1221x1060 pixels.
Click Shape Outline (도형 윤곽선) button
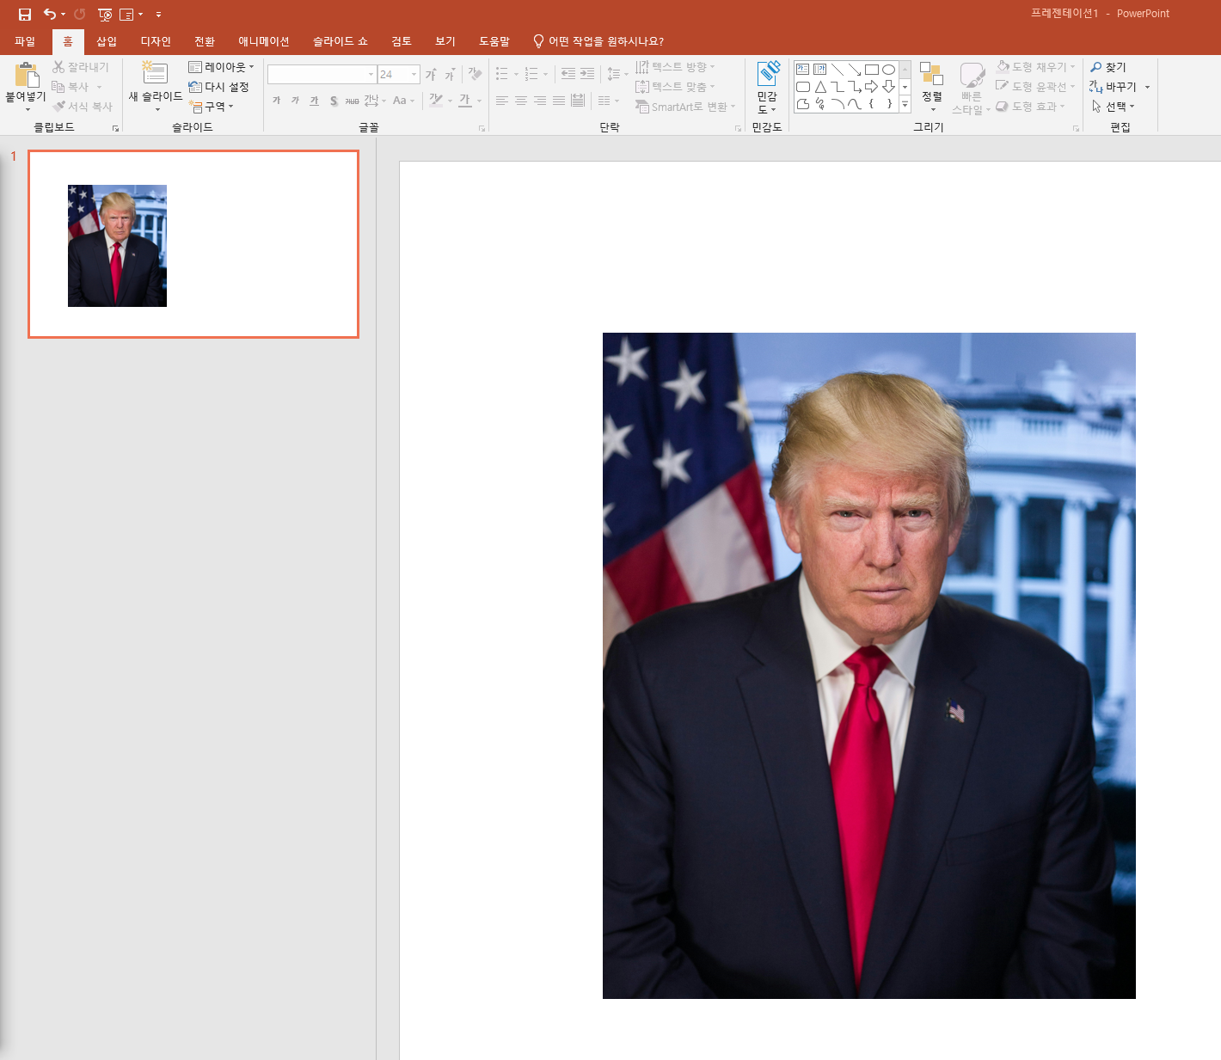[x=1035, y=87]
